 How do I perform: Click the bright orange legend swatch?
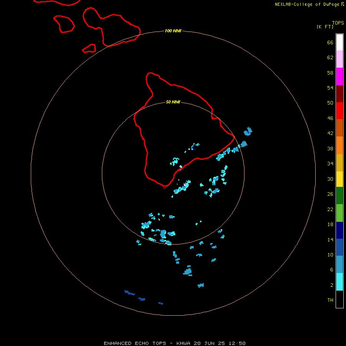pos(339,145)
